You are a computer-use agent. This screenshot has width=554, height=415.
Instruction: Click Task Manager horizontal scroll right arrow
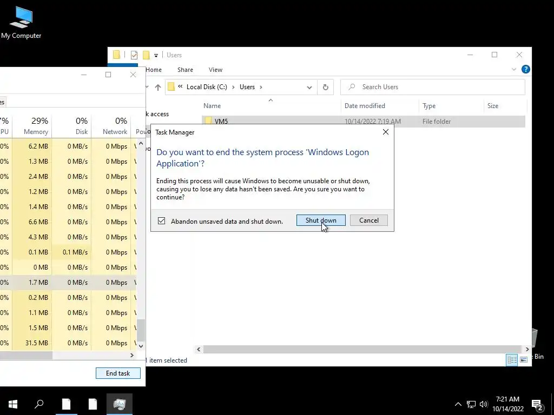tap(132, 356)
